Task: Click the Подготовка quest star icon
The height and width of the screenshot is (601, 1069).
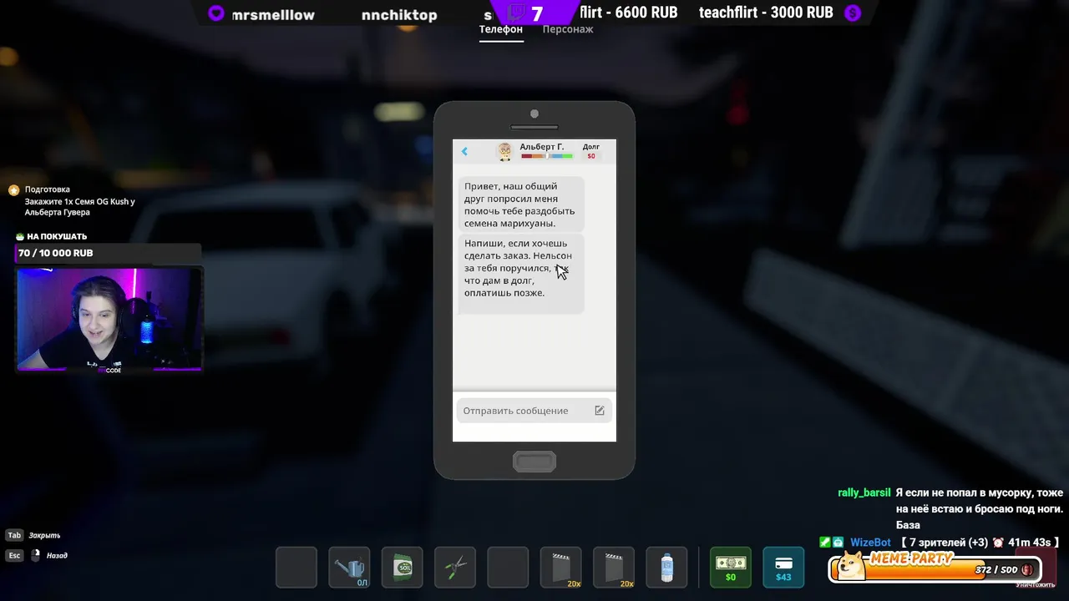Action: [x=13, y=190]
